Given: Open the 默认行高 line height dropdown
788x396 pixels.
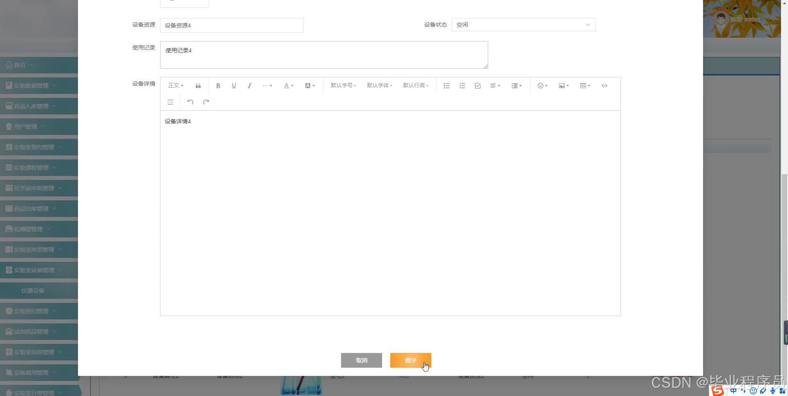Looking at the screenshot, I should tap(415, 86).
